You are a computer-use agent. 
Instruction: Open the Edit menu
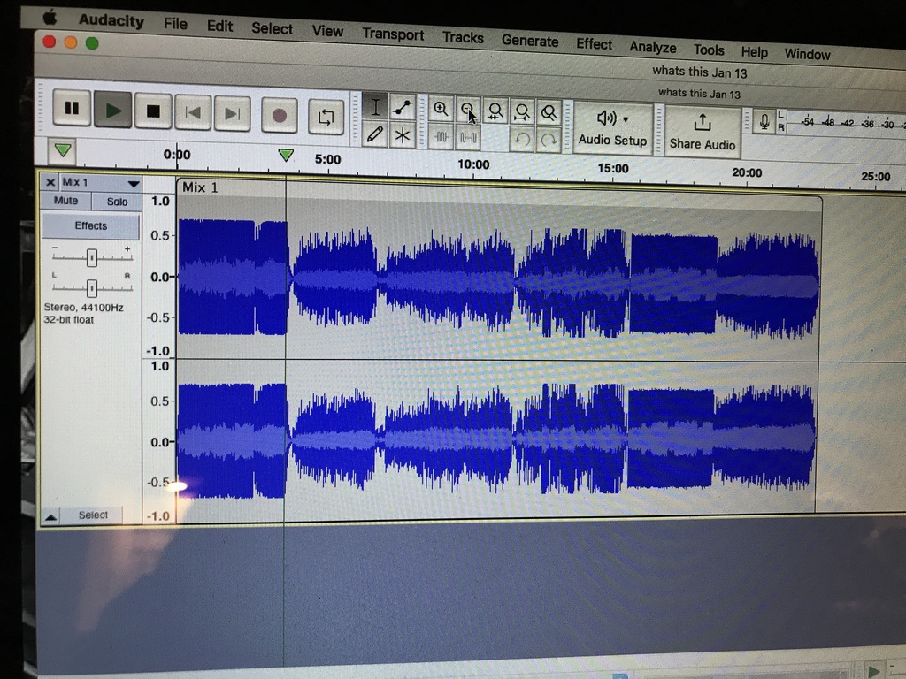pyautogui.click(x=219, y=26)
